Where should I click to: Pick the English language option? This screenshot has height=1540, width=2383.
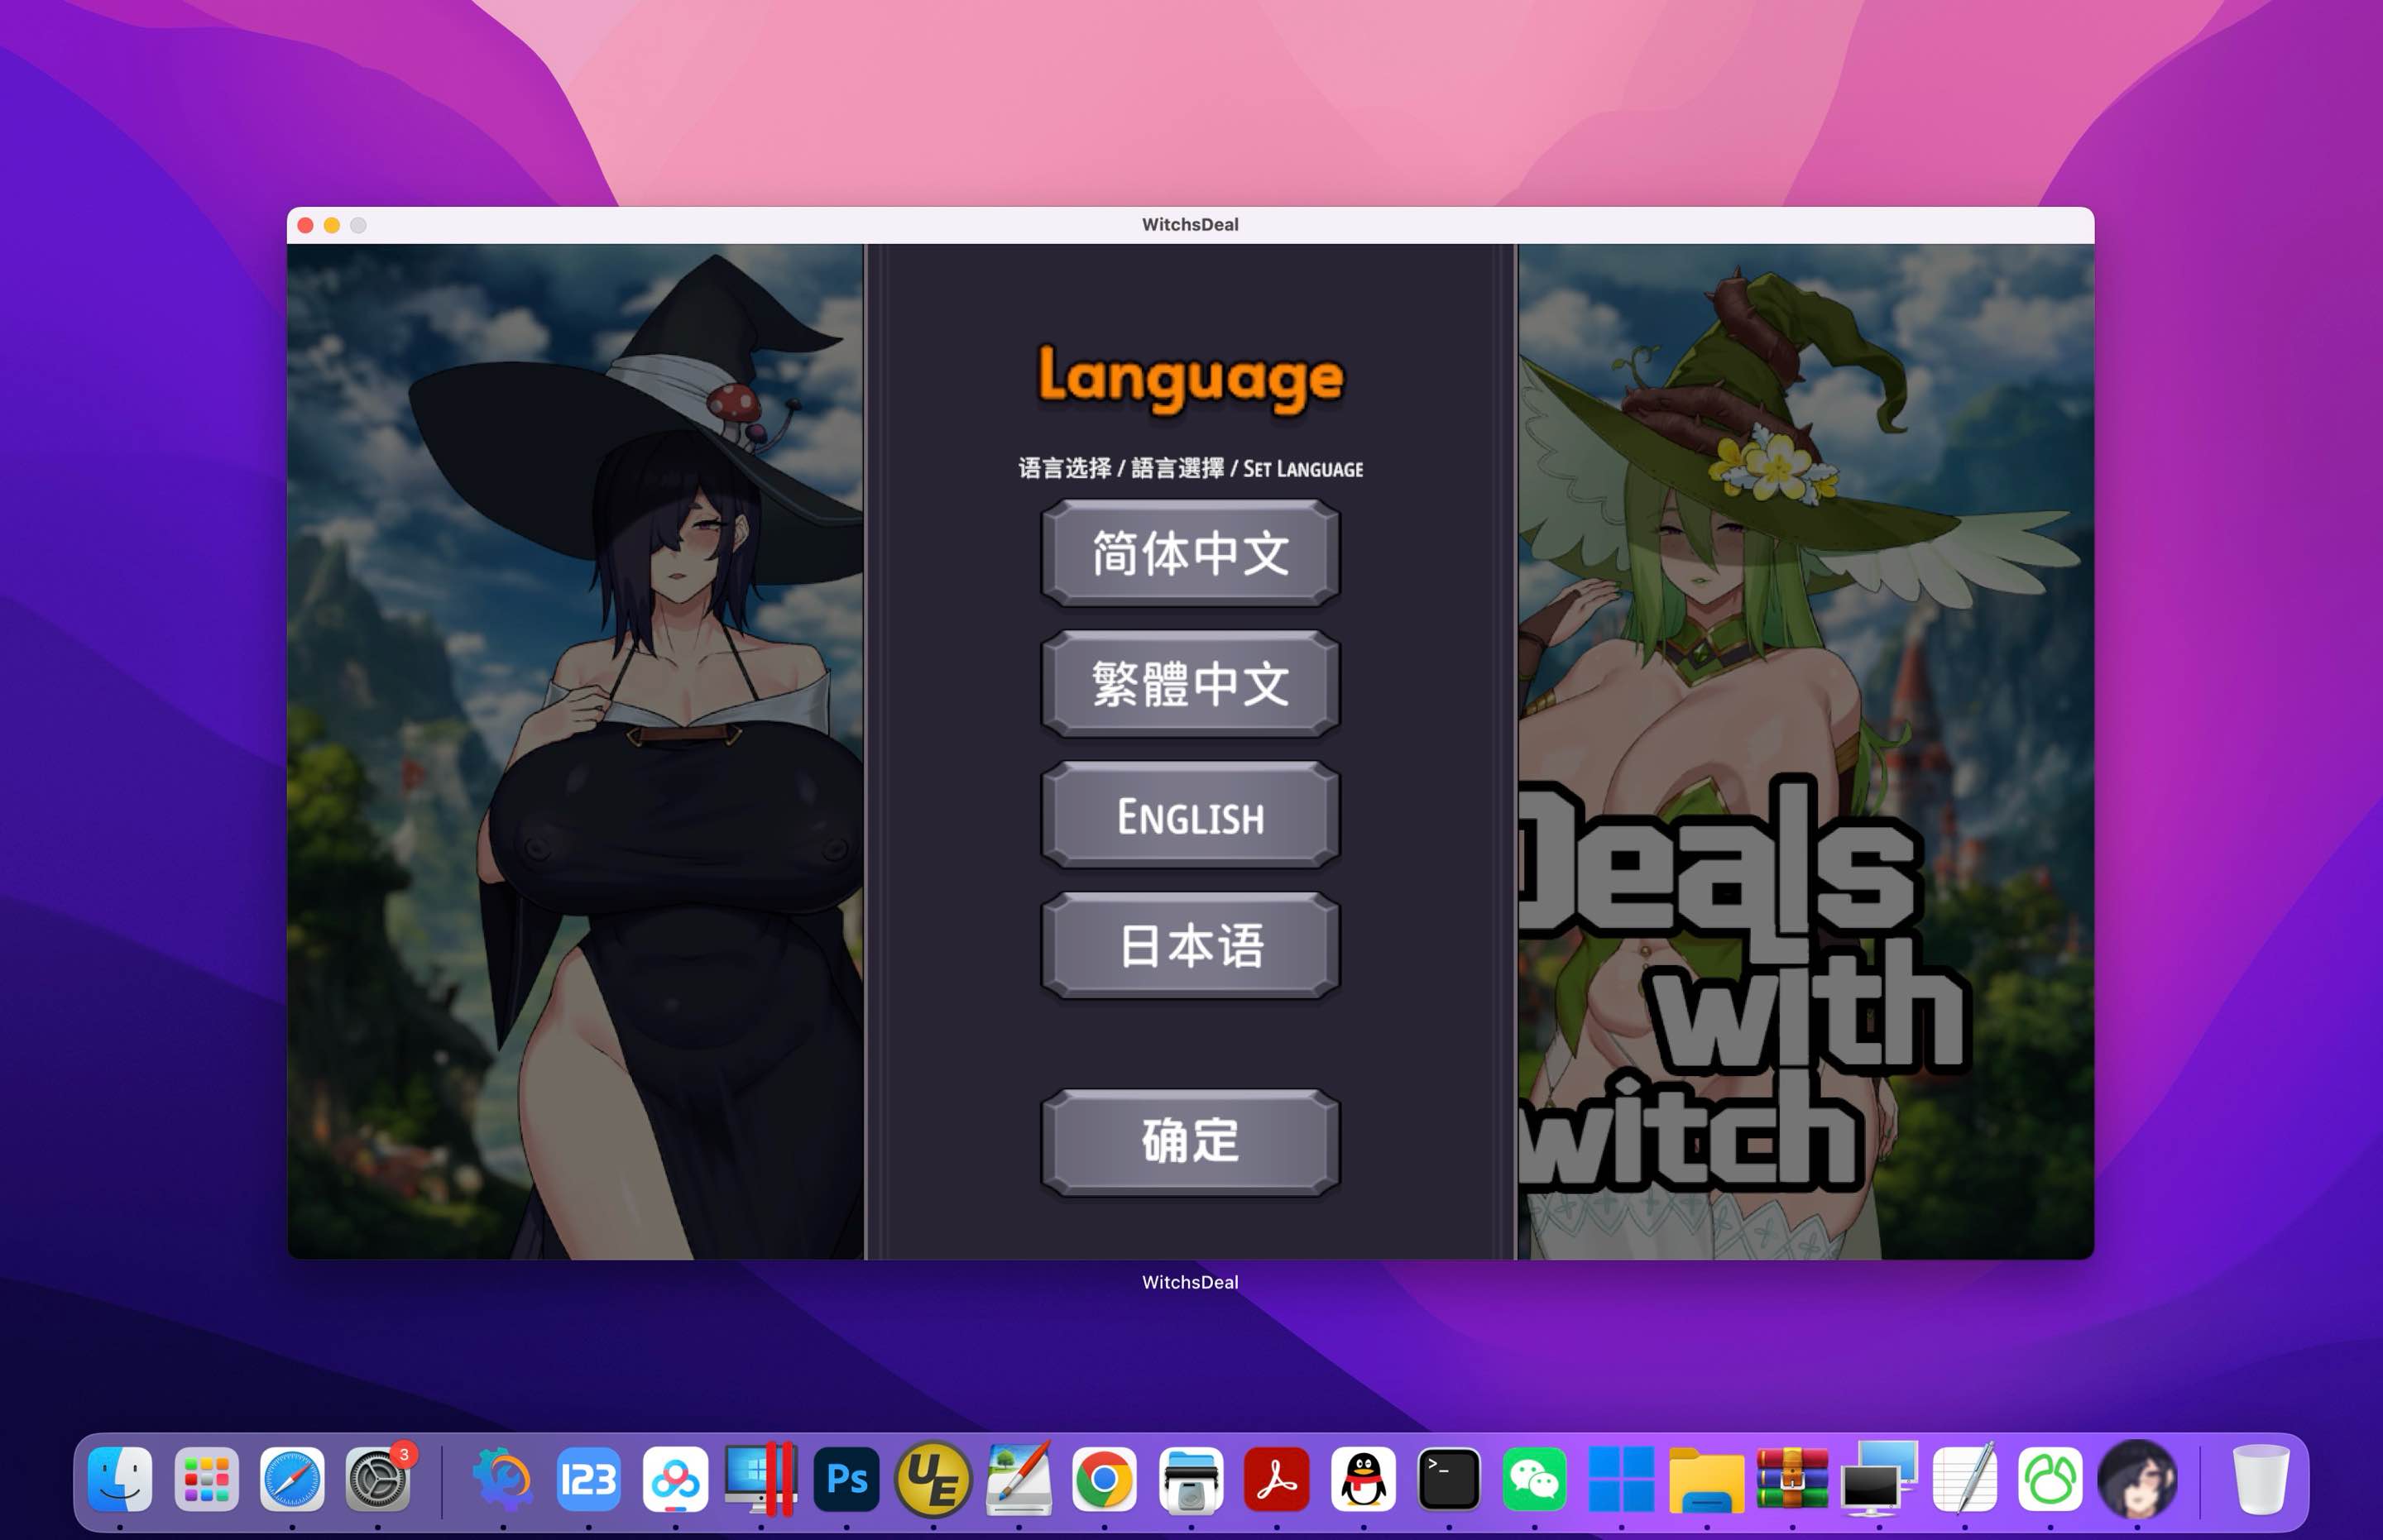pos(1190,815)
